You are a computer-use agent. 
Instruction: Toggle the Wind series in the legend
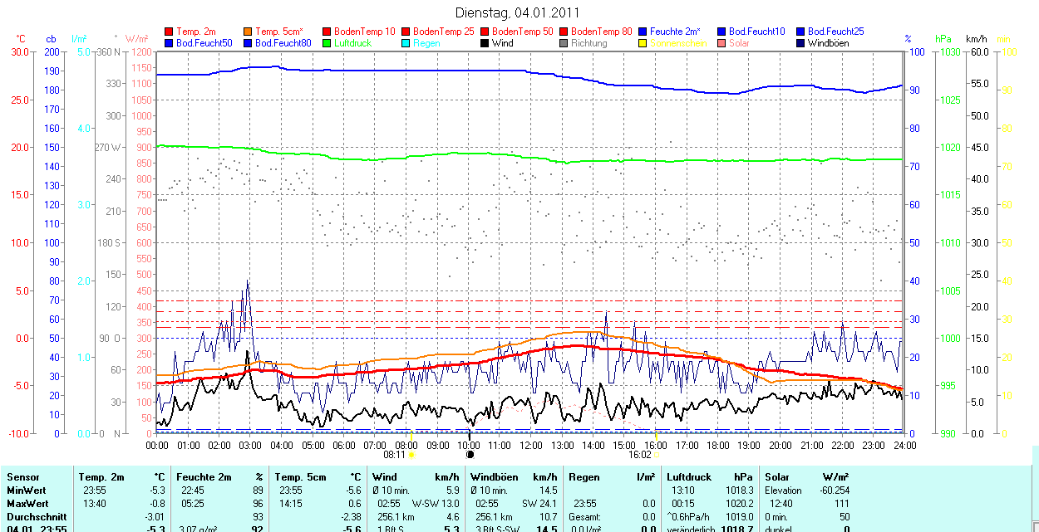coord(502,43)
